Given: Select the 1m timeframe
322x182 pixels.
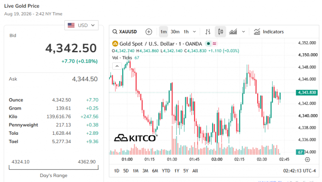Looking at the screenshot, I should [x=163, y=32].
